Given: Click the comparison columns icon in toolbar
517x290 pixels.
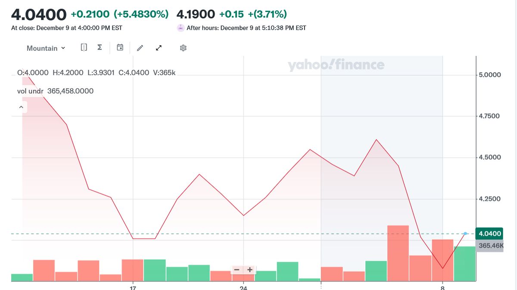Looking at the screenshot, I should point(84,47).
